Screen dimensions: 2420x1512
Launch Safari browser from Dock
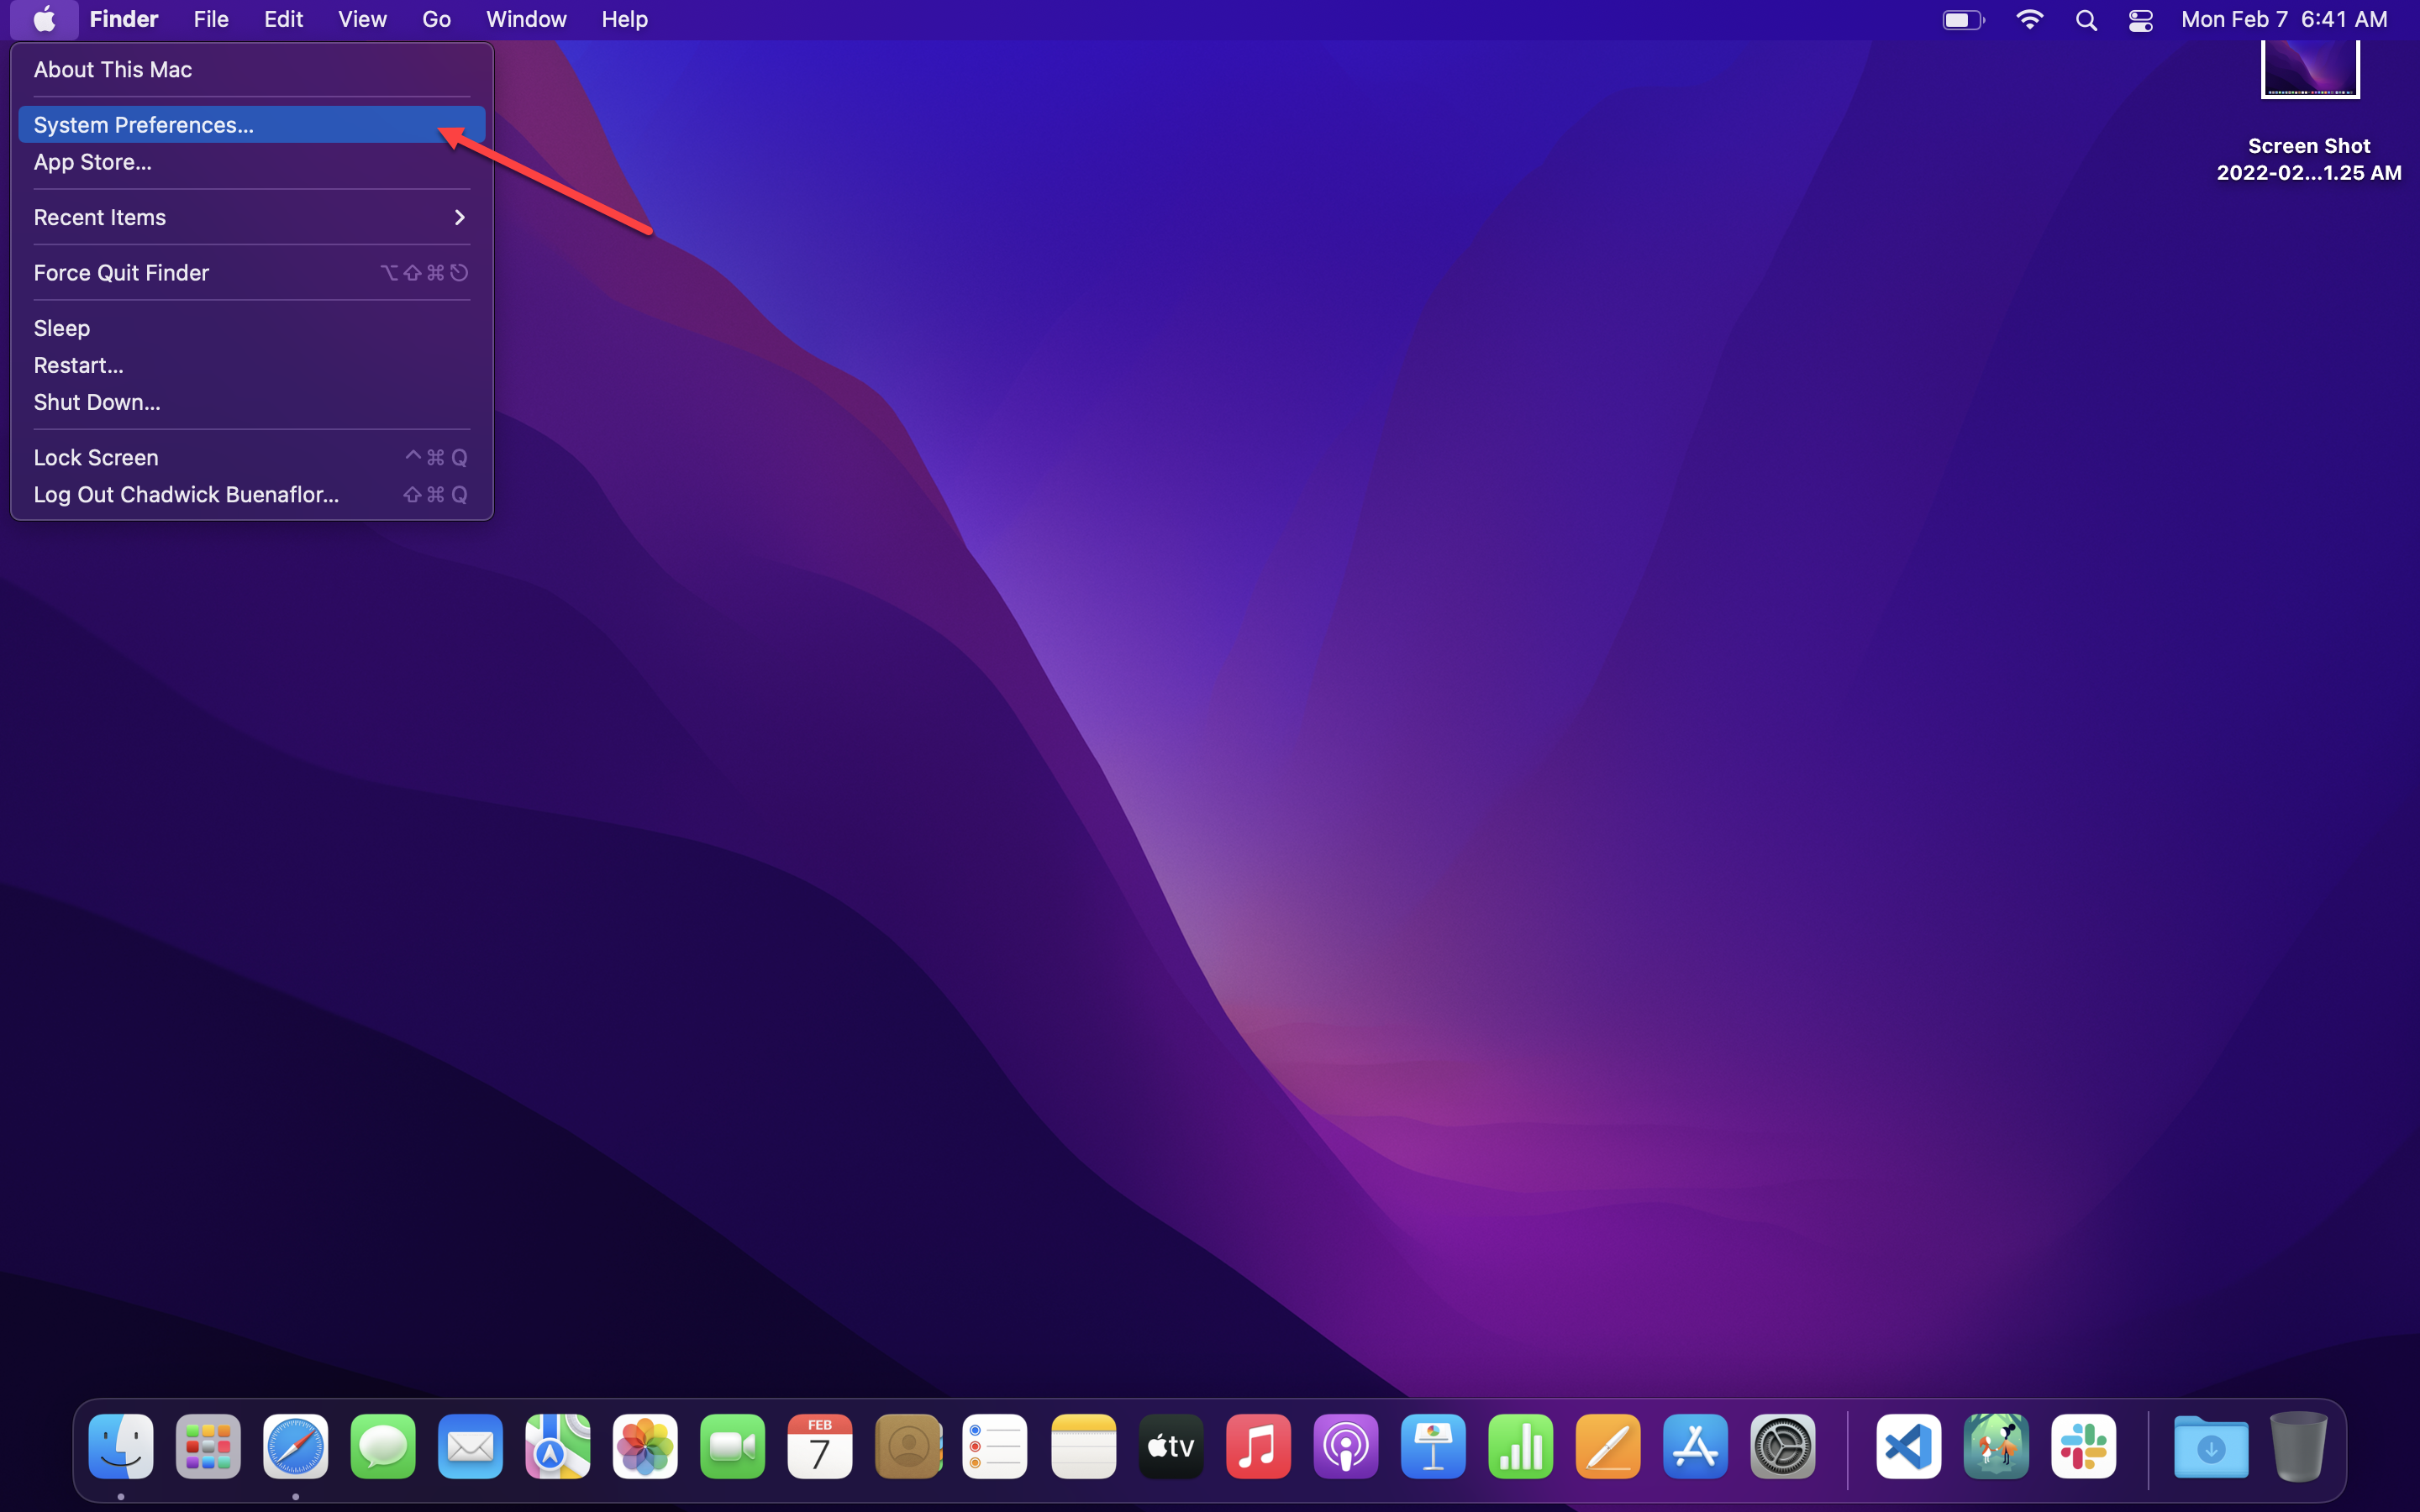tap(296, 1446)
